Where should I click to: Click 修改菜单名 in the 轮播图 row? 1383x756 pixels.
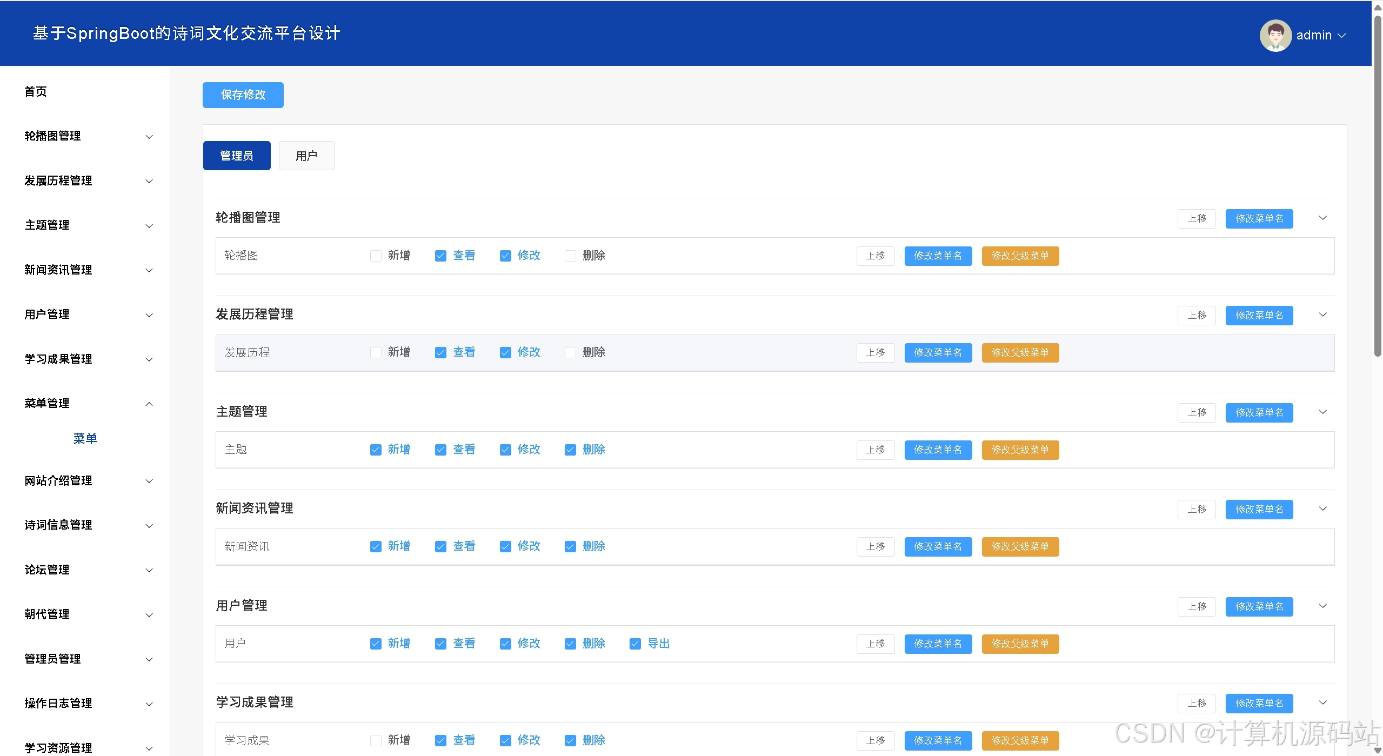pos(938,256)
